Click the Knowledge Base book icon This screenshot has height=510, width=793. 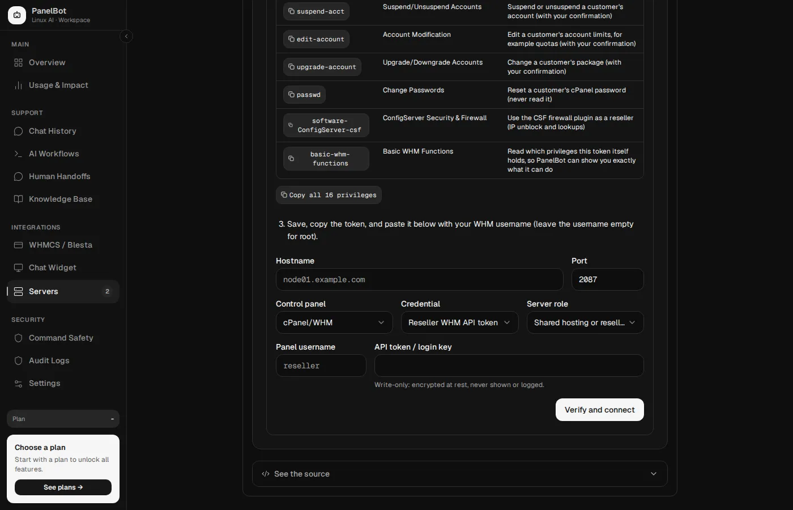[18, 199]
